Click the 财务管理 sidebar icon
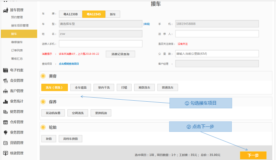This screenshot has width=276, height=160. [x=5, y=112]
